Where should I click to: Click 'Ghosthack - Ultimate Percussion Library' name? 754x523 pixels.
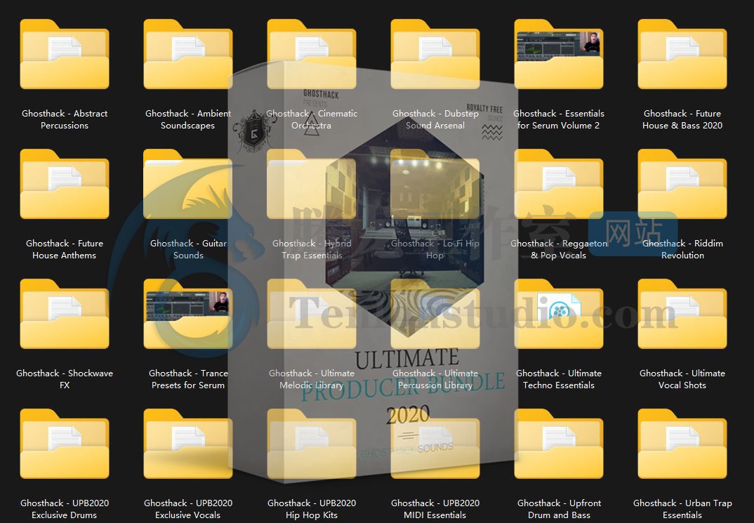click(x=435, y=379)
